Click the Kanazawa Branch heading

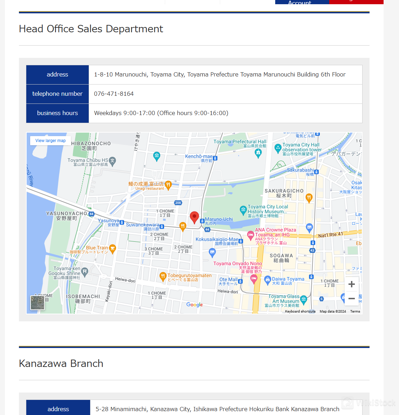click(x=61, y=363)
